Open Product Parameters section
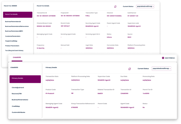The image size is (181, 124). 12,46
